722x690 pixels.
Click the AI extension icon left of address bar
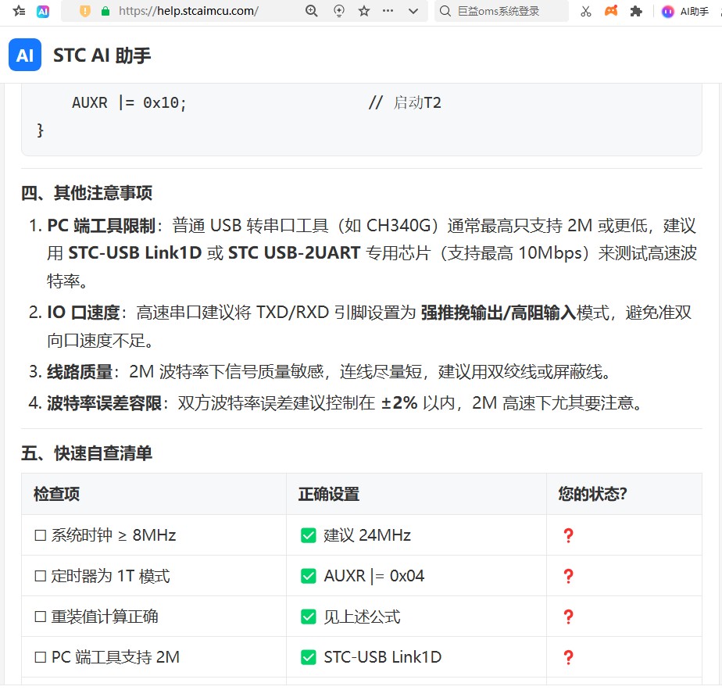pos(43,12)
